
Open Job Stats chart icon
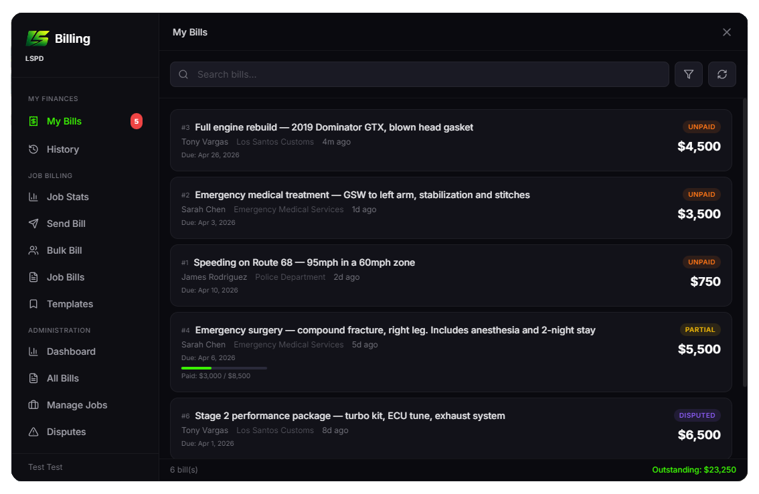[x=33, y=197]
